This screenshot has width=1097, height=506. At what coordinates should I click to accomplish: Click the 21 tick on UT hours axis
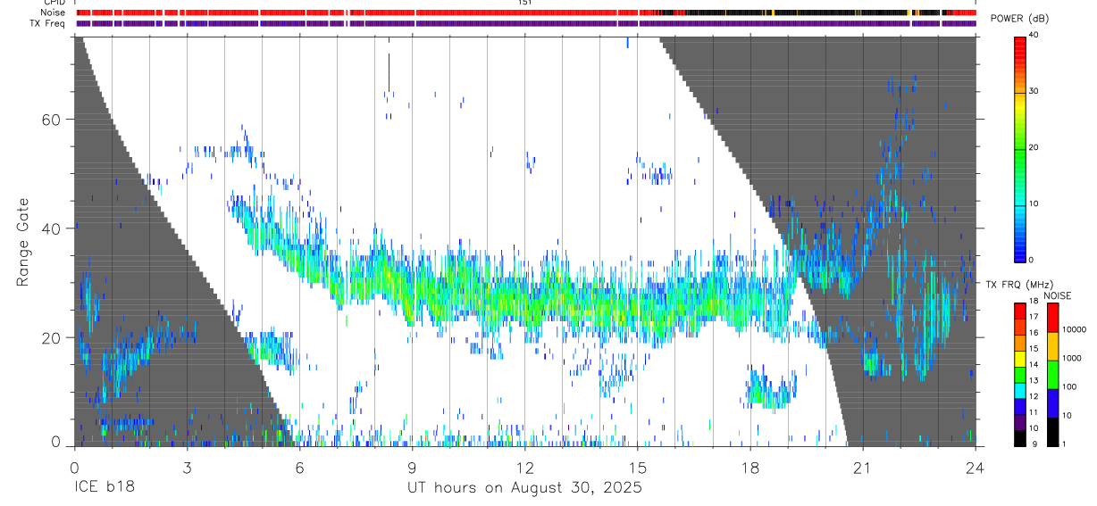[x=863, y=467]
